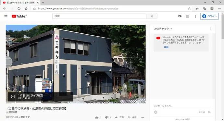Open the browser settings and more menu
This screenshot has height=121, width=224.
point(219,8)
